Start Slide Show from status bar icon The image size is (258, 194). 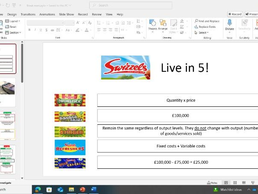tap(253, 182)
